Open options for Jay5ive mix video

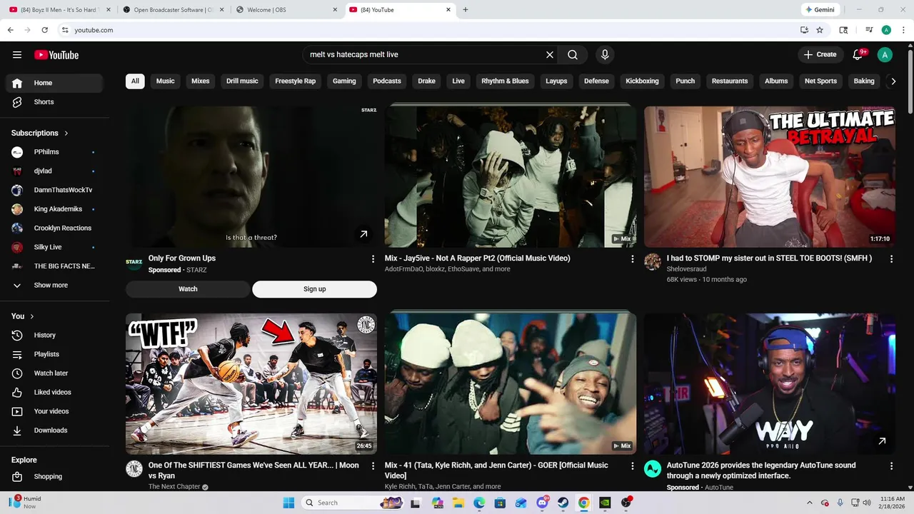(x=632, y=259)
